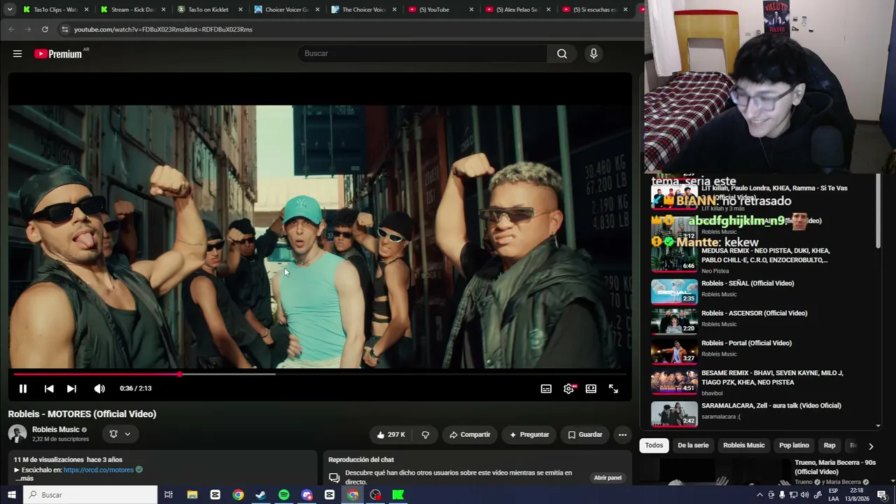Open the Kick app in taskbar
This screenshot has width=896, height=504.
coord(398,495)
